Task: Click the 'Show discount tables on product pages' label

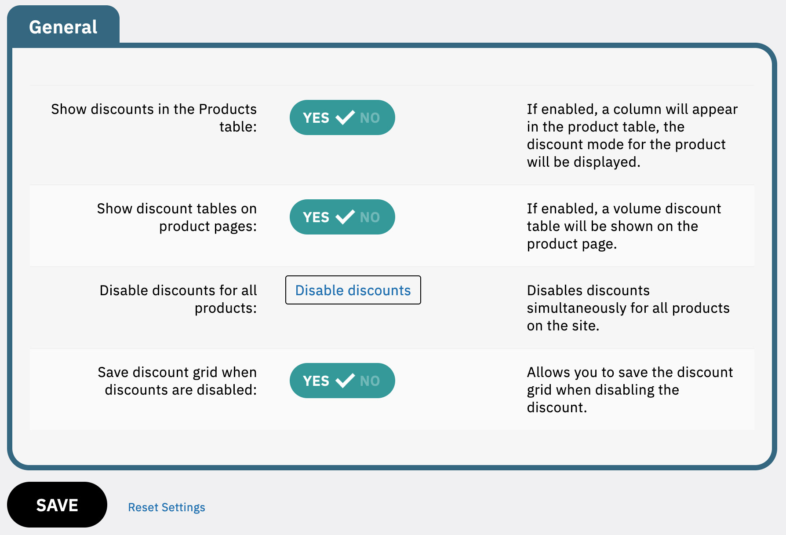Action: coord(177,217)
